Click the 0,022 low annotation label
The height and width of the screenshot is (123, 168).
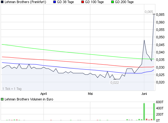(115, 83)
